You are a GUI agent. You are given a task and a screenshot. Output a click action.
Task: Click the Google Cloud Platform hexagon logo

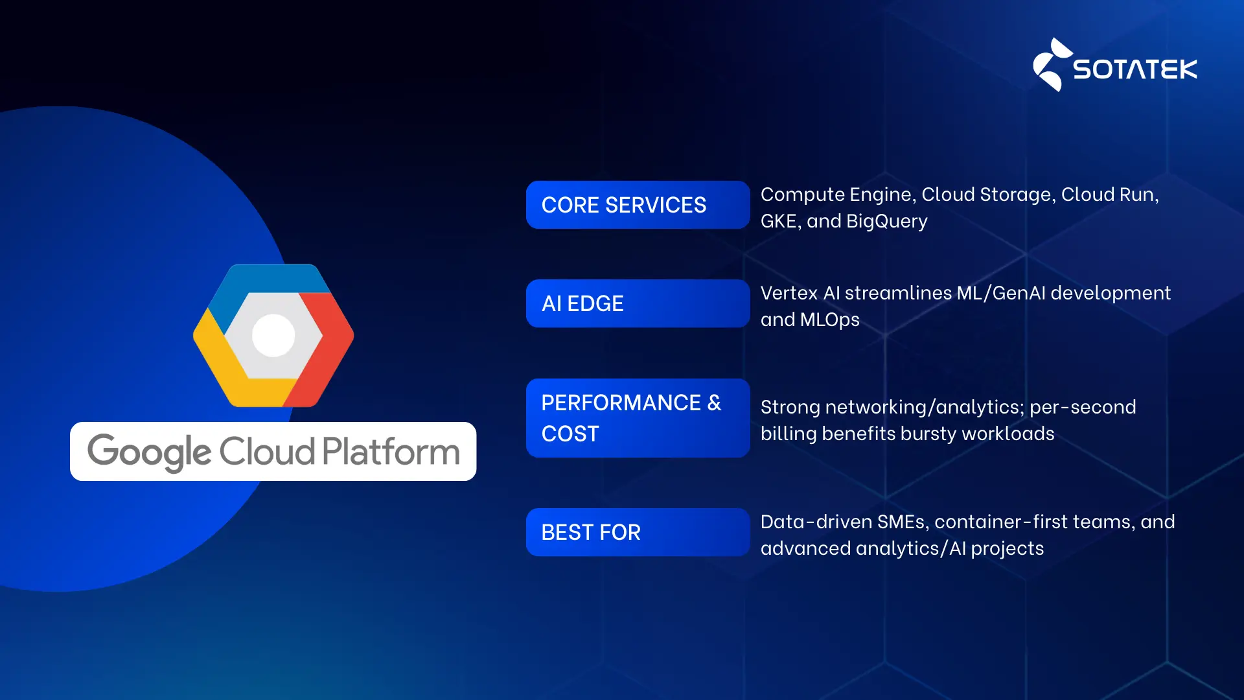click(273, 335)
